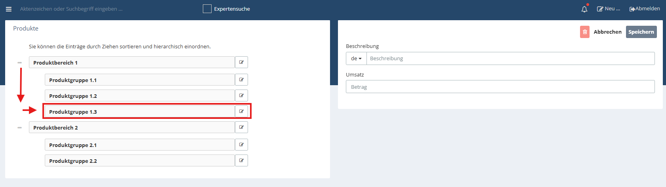
Task: Collapse Produktbereich 2 with minus toggle
Action: [20, 128]
